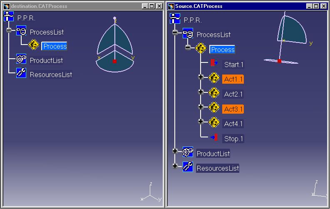
Task: Maximize the destination.CATProcess window
Action: [152, 6]
